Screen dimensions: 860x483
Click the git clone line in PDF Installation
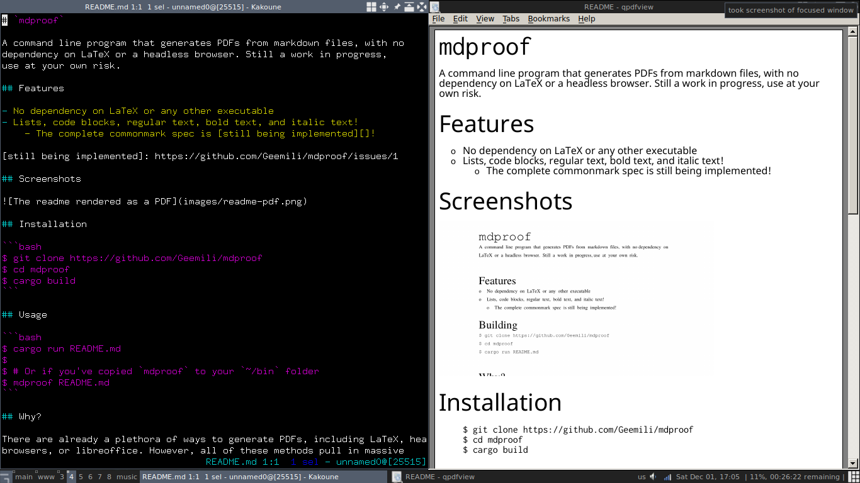(578, 430)
